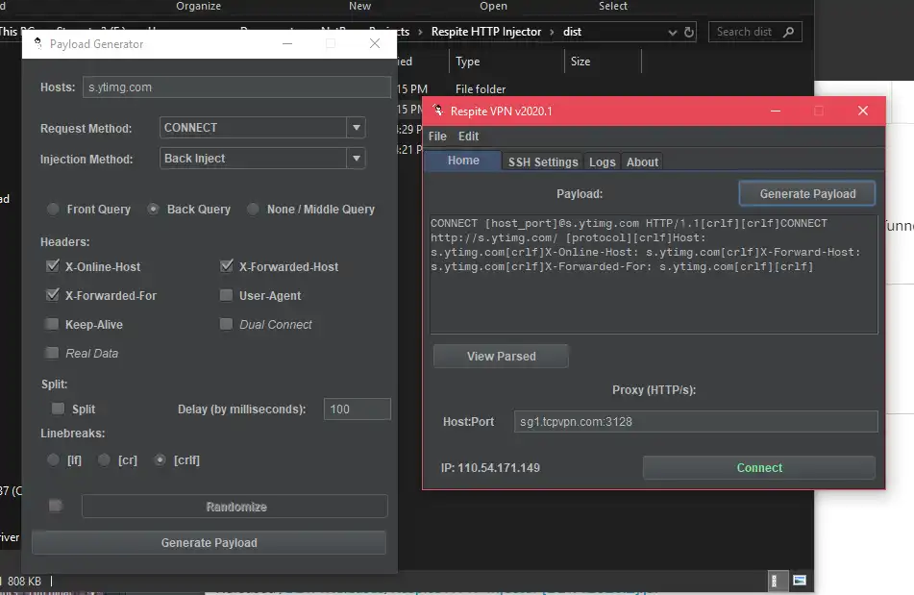Screen dimensions: 914x595
Task: Switch Explorer to details view icon
Action: pos(774,581)
